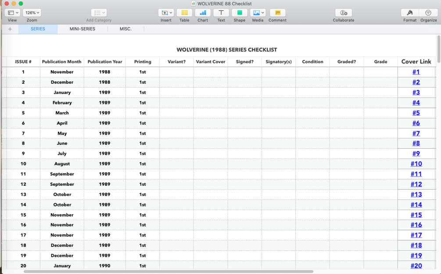
Task: Expand the View dropdown chevron
Action: pyautogui.click(x=17, y=13)
